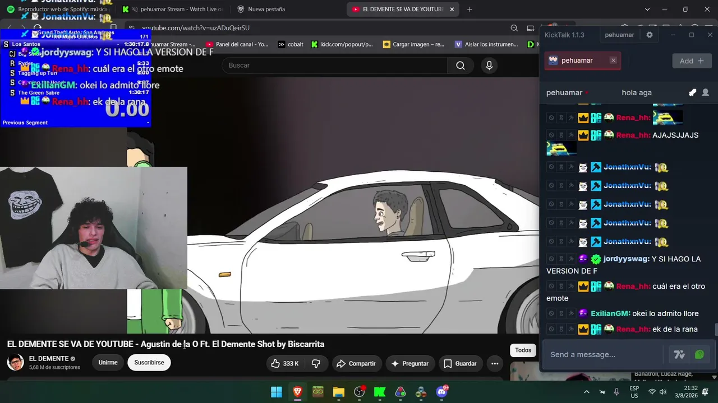Open the 7TV emote picker
Screen dimensions: 718x403
click(679, 354)
